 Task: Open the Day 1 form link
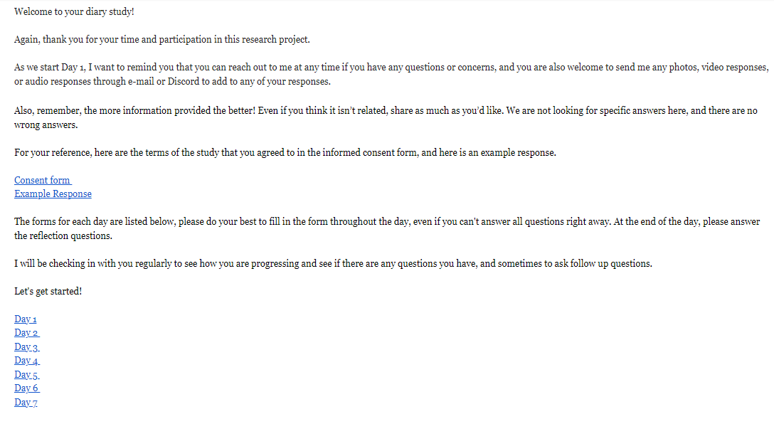(25, 319)
